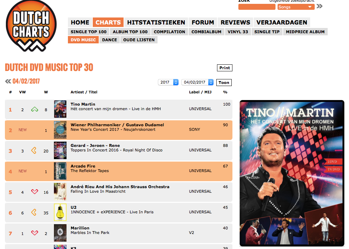Image resolution: width=349 pixels, height=249 pixels.
Task: Open the Hitstatistieken menu
Action: [x=156, y=22]
